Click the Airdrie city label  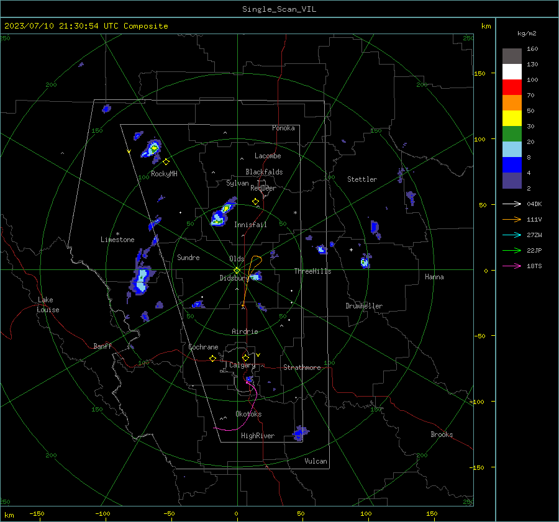pyautogui.click(x=245, y=331)
